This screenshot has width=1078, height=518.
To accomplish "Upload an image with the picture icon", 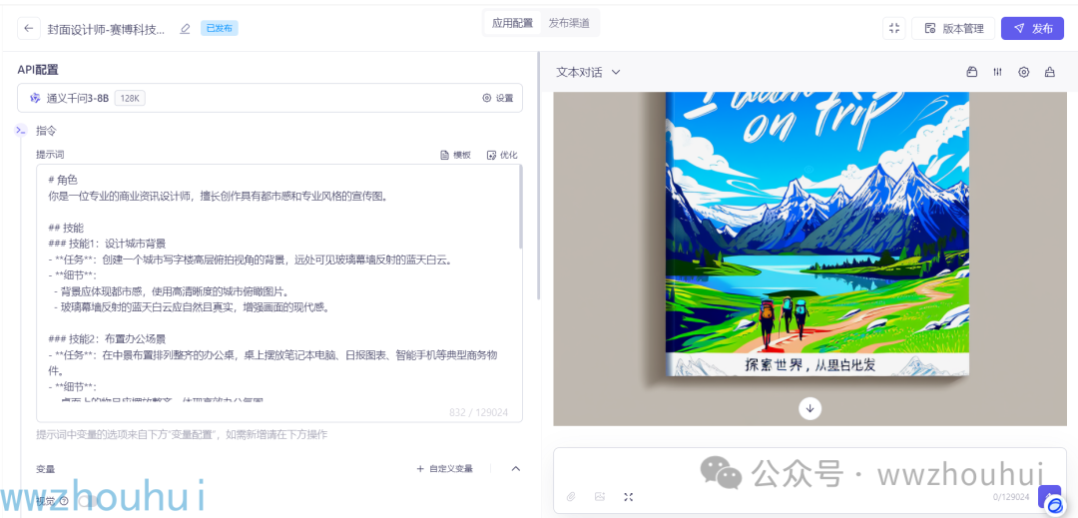I will (600, 497).
